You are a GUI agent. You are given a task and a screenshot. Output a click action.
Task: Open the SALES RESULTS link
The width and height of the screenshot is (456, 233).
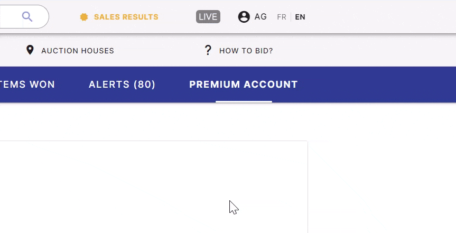tap(126, 17)
